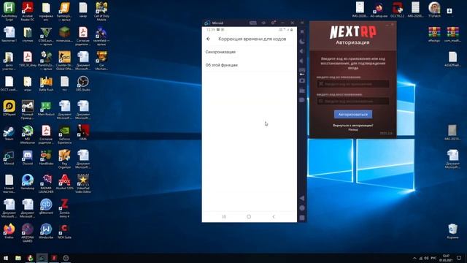Tap Android back navigation button
This screenshot has height=263, width=467.
point(274,217)
